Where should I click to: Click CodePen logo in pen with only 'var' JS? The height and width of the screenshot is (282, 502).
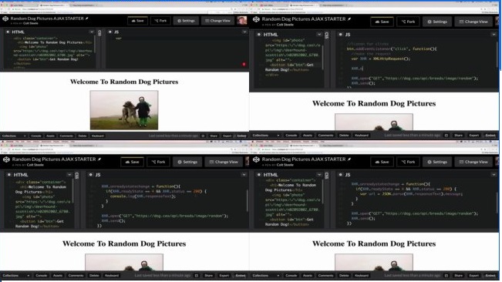[5, 18]
